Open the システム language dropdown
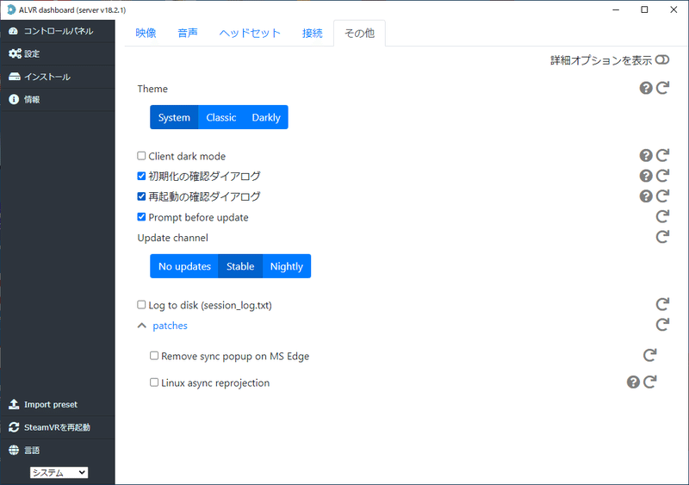This screenshot has width=689, height=485. (x=59, y=472)
